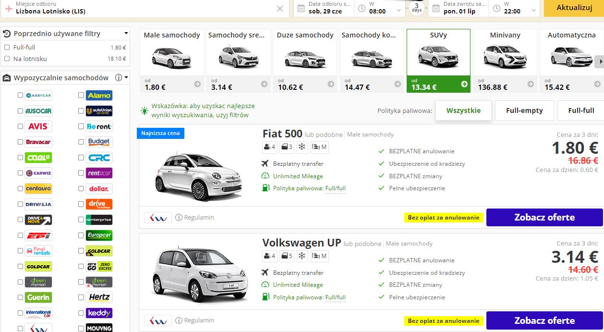Select the Europcar checkbox
The height and width of the screenshot is (332, 604).
pyautogui.click(x=81, y=235)
